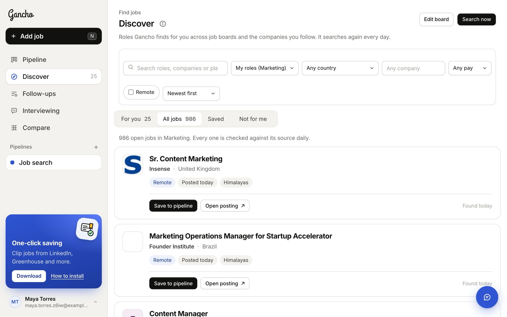Select the Job search pipeline
Image resolution: width=507 pixels, height=317 pixels.
point(54,163)
